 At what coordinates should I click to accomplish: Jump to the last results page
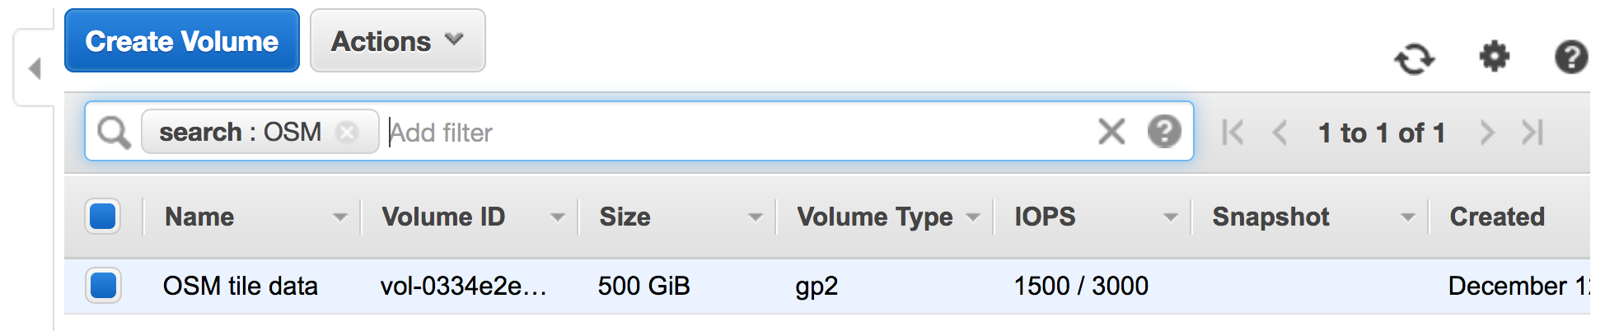(x=1532, y=132)
